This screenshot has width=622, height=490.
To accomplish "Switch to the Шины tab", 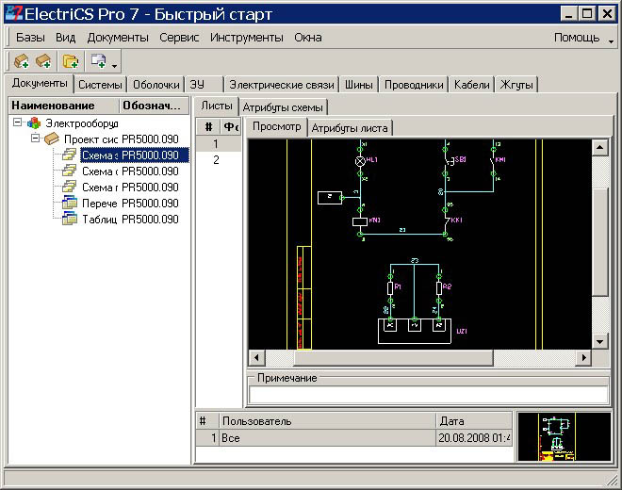I will tap(359, 85).
